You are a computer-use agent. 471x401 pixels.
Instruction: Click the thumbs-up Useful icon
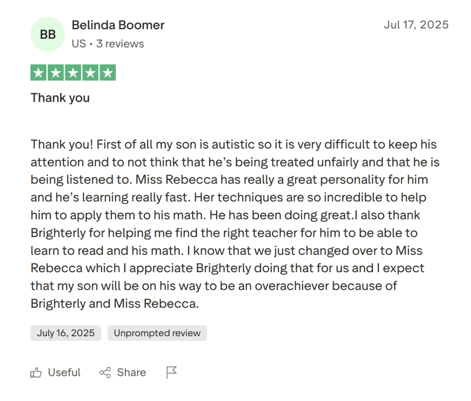[x=36, y=372]
